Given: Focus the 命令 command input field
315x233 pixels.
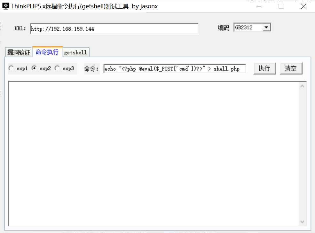Looking at the screenshot, I should 174,68.
